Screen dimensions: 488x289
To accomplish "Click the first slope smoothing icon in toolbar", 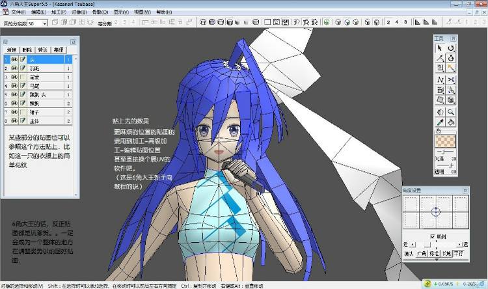I will point(417,22).
